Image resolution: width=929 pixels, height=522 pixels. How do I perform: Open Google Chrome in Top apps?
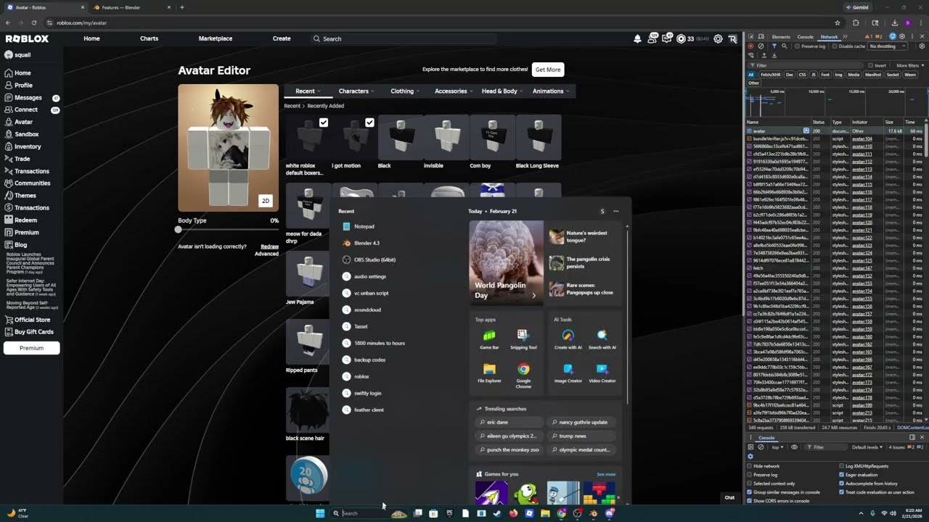(x=523, y=374)
